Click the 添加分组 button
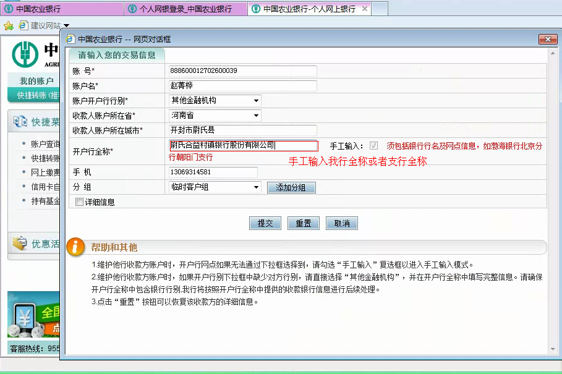 291,187
